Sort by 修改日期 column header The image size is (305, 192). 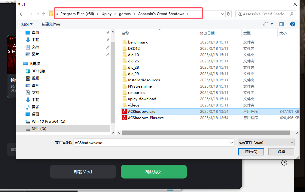[207, 33]
